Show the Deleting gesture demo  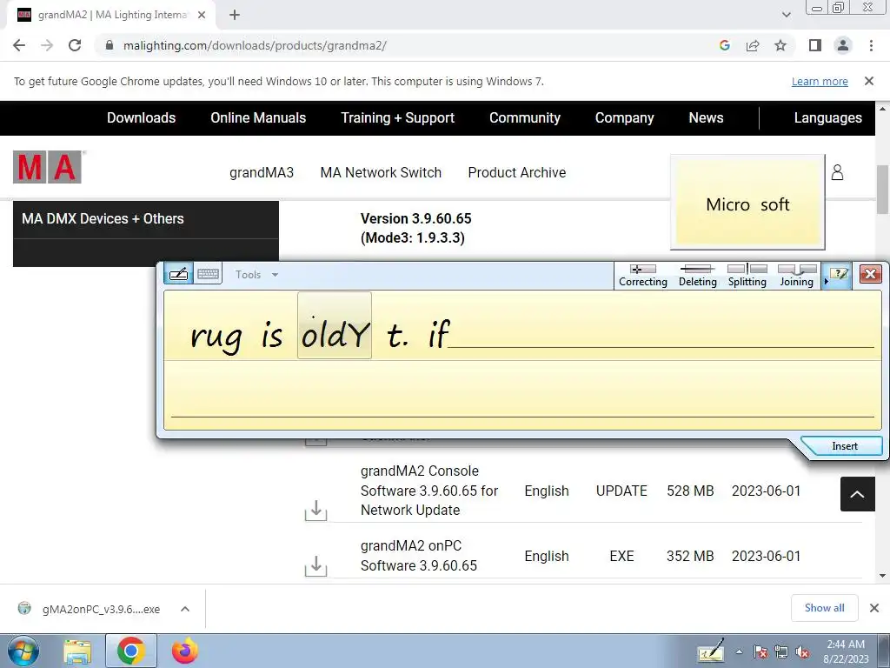[698, 276]
